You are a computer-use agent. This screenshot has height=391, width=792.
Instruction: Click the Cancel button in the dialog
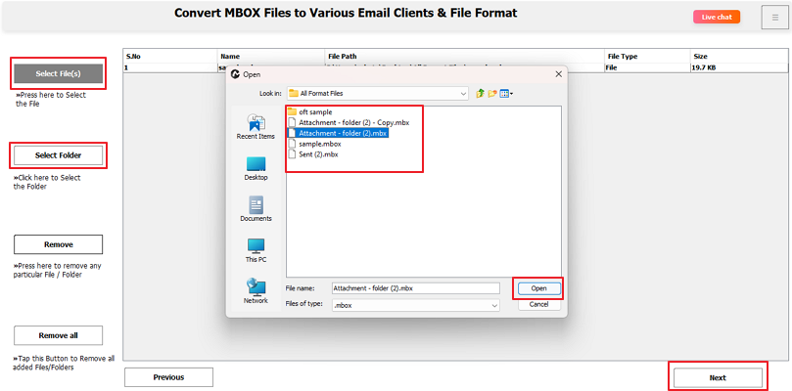tap(538, 304)
